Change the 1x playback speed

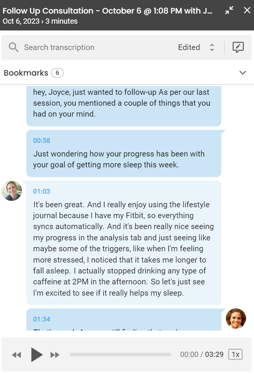(235, 354)
